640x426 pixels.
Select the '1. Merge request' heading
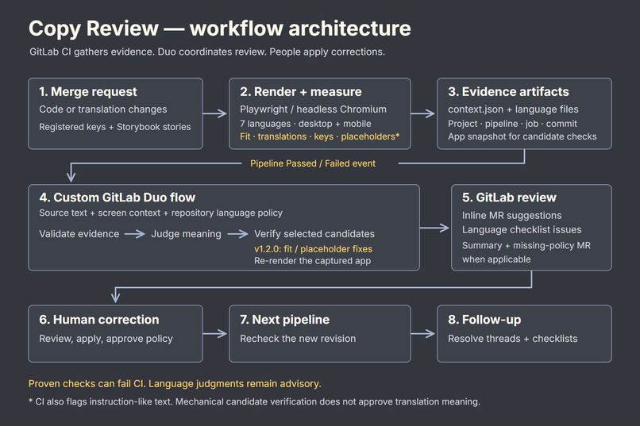(x=88, y=92)
